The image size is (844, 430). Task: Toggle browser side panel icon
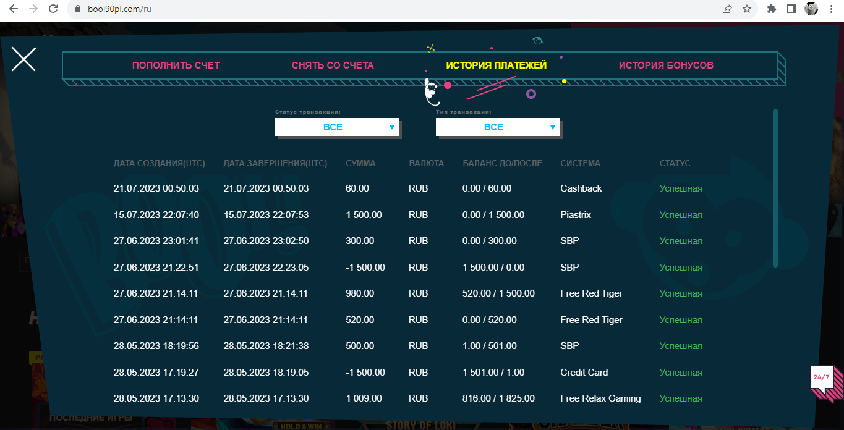(x=791, y=9)
